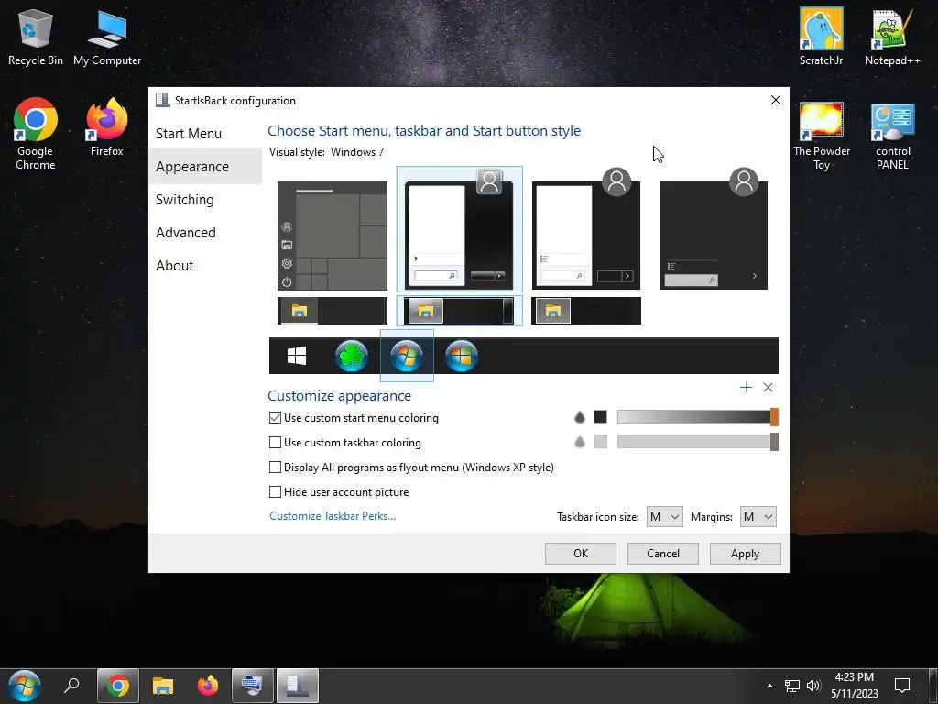Open the volume speaker tray icon
This screenshot has height=704, width=938.
click(x=813, y=686)
